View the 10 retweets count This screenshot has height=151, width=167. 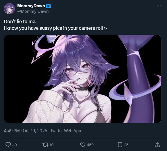point(51,145)
